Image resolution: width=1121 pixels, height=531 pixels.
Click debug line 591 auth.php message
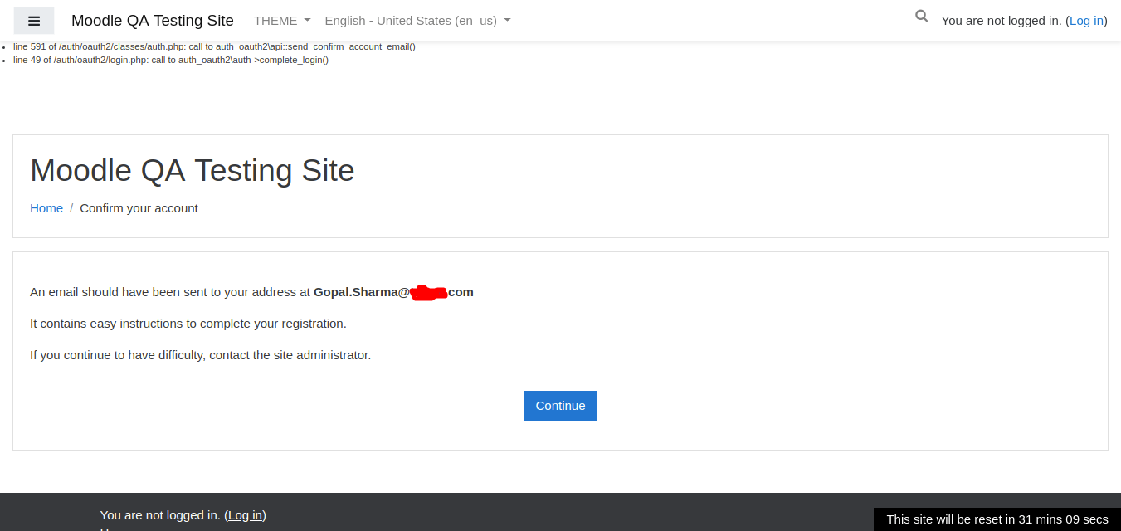pos(214,46)
